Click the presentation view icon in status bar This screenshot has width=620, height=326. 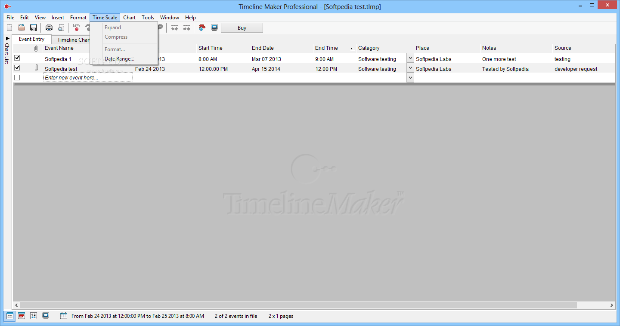pos(46,316)
